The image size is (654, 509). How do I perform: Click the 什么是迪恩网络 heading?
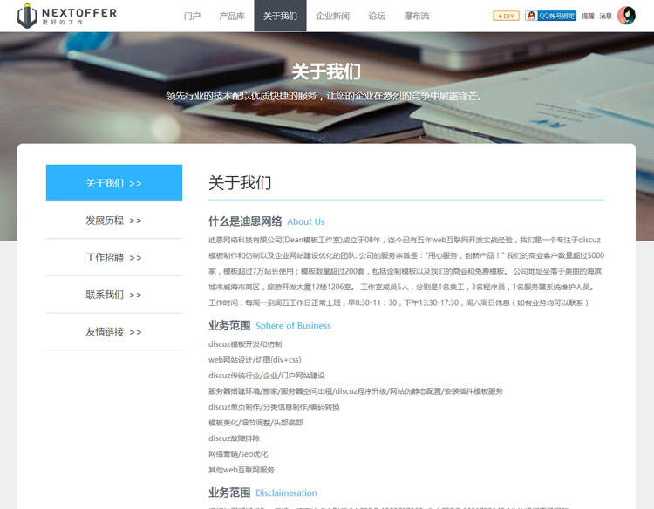pos(245,221)
